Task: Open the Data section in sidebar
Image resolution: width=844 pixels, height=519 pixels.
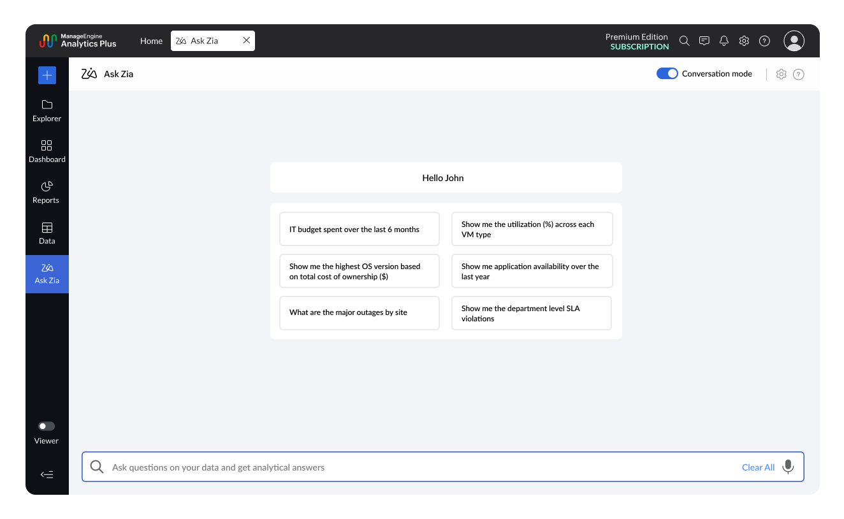Action: 47,233
